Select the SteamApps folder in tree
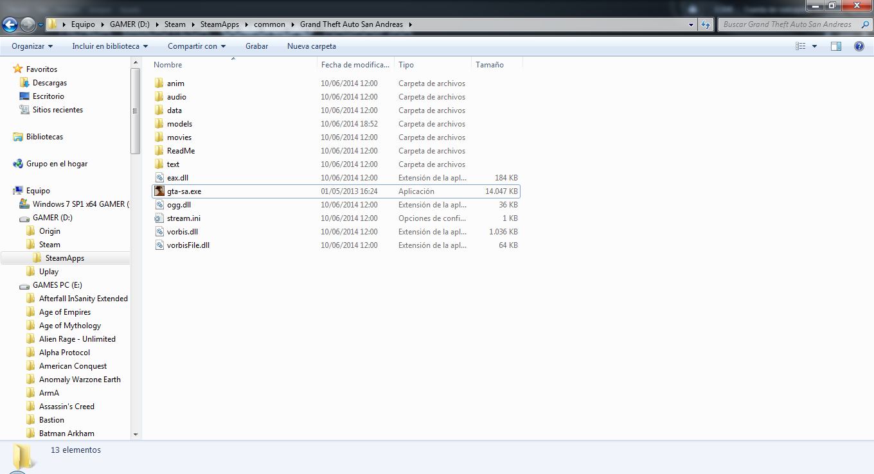Viewport: 874px width, 474px height. point(65,258)
